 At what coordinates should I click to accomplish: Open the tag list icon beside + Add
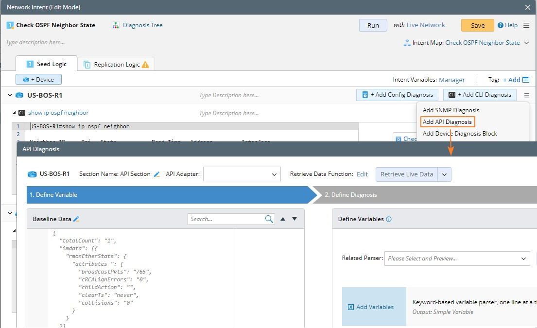pos(526,80)
